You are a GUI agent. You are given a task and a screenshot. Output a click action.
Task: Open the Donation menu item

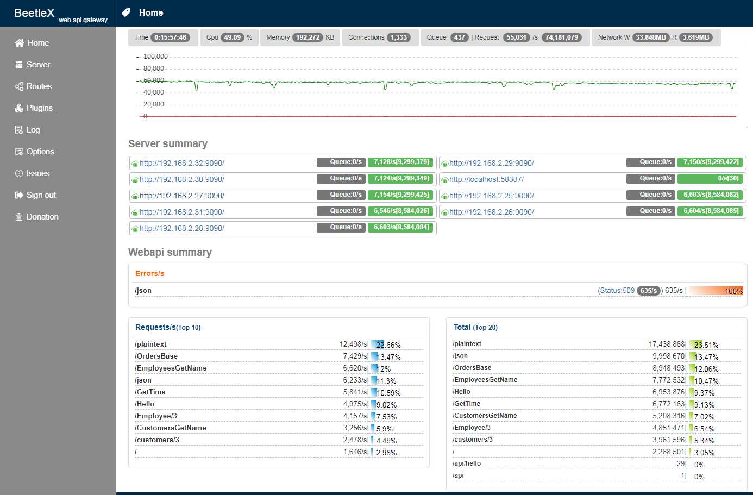point(42,217)
